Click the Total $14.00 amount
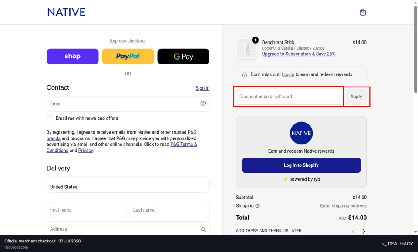Viewport: 418px width, 252px height. (x=357, y=218)
